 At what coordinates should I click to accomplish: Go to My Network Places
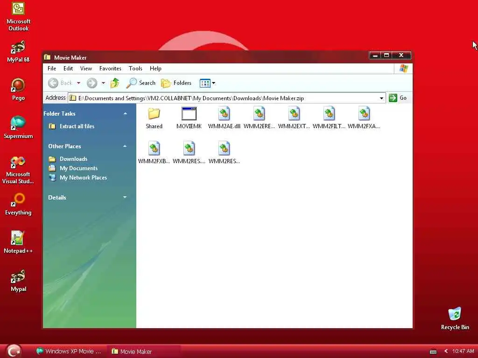coord(83,178)
